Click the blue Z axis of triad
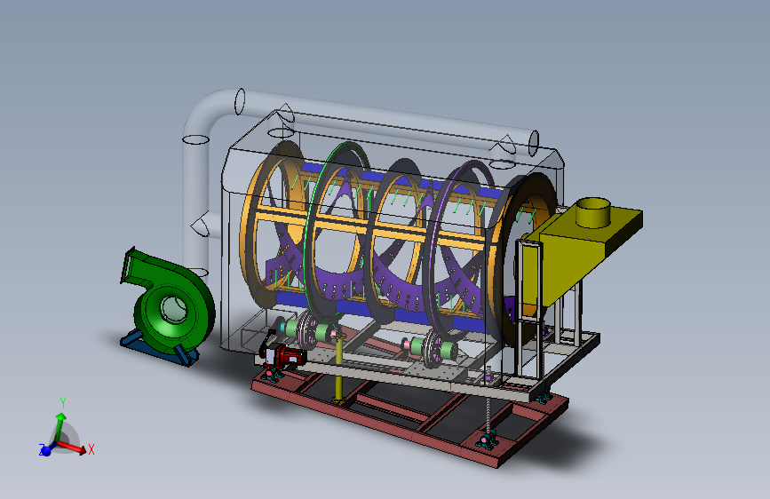Viewport: 770px width, 499px height. click(45, 450)
